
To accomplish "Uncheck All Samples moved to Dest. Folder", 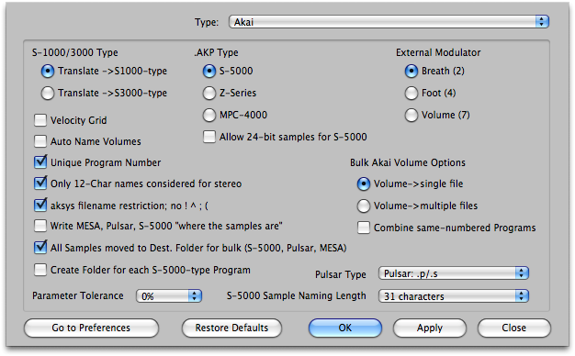I will coord(40,248).
